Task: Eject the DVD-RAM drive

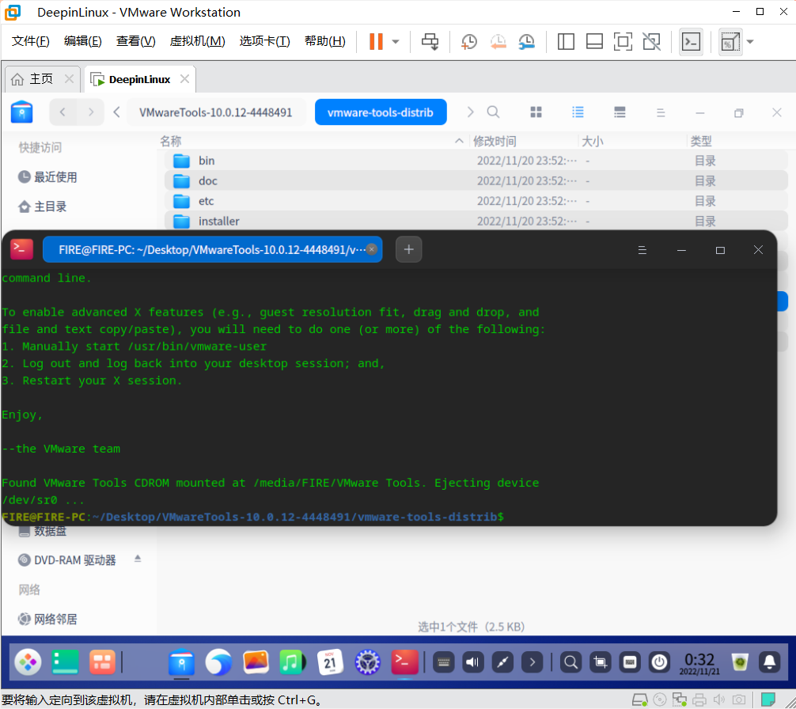Action: 138,559
